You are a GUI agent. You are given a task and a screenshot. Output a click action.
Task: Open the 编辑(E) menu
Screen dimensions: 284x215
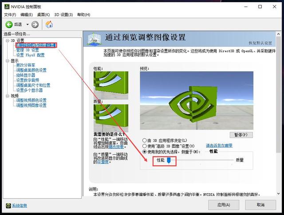27,15
